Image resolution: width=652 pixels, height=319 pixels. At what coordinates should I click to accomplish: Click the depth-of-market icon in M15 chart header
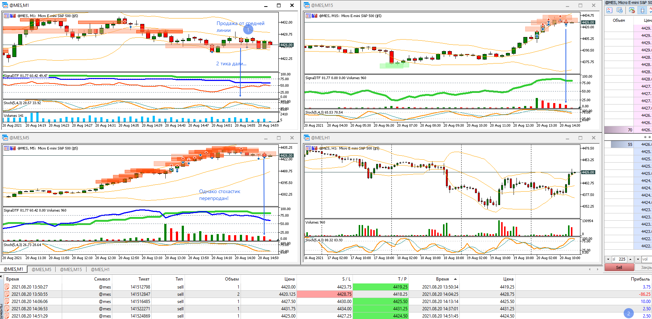click(x=309, y=16)
